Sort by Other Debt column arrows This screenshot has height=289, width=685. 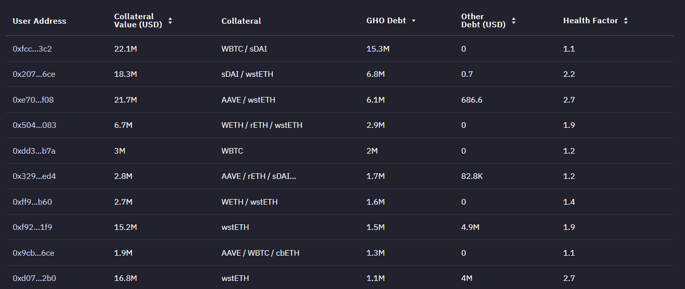514,21
